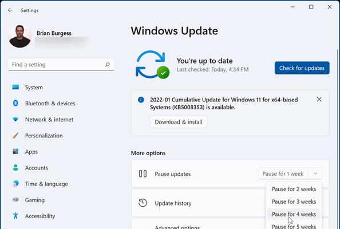Focus the Find a setting field
The width and height of the screenshot is (340, 229).
pyautogui.click(x=61, y=64)
